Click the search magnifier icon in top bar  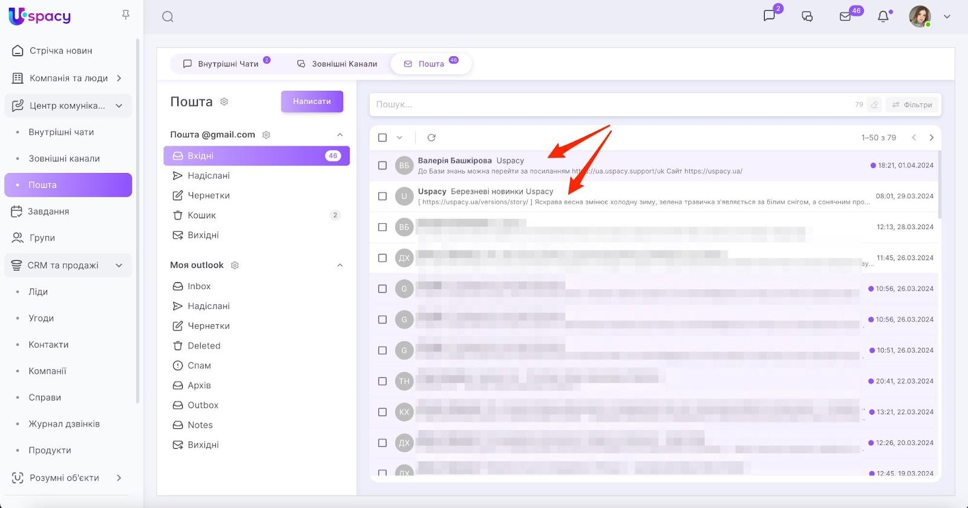168,17
